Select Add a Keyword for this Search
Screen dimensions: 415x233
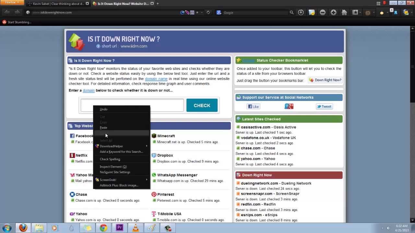pos(121,151)
